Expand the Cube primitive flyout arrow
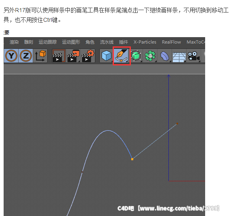The height and width of the screenshot is (216, 233). (112, 61)
